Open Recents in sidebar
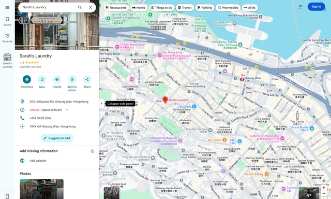The height and width of the screenshot is (199, 331). coord(7,38)
